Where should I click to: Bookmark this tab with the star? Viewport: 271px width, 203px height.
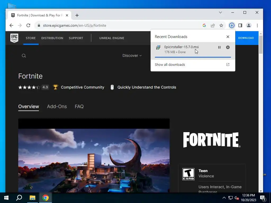[221, 25]
